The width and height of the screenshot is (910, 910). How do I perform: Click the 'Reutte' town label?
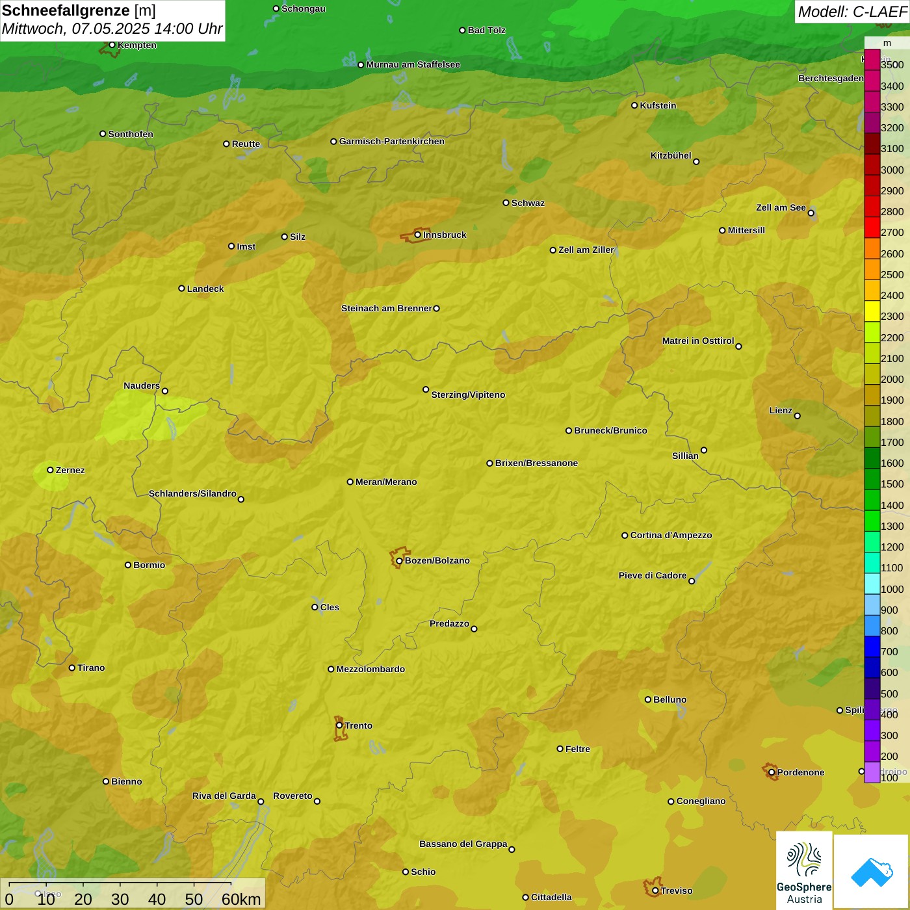246,144
